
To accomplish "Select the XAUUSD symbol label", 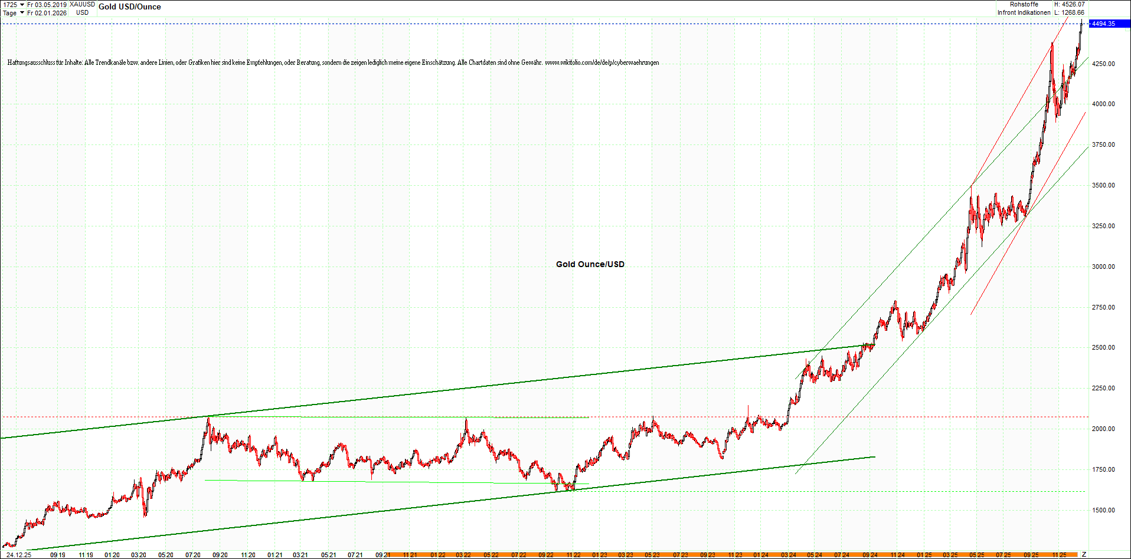I will pos(82,4).
